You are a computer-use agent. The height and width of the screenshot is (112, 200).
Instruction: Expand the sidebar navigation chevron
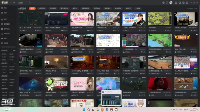[8, 47]
